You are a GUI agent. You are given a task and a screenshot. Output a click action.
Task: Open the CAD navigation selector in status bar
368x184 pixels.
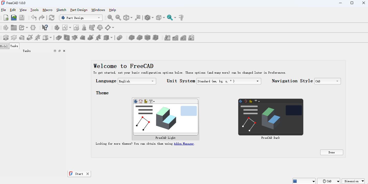[x=329, y=181]
